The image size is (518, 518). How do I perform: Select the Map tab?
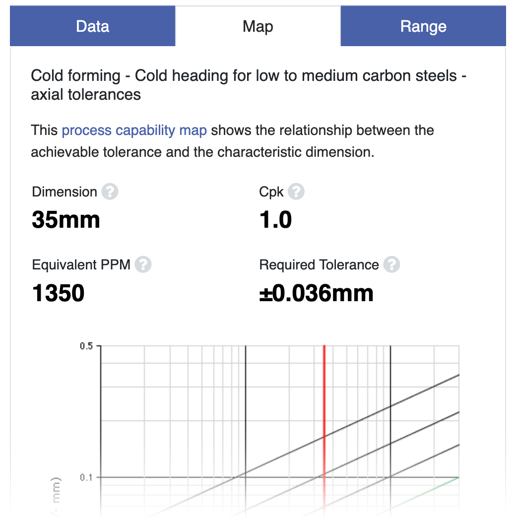(x=258, y=26)
